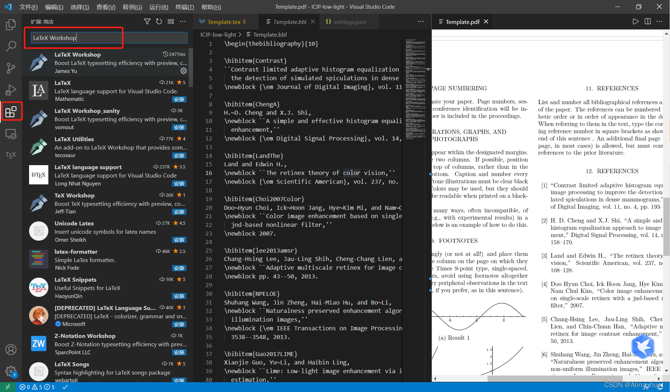Close the Template.pdf tab

point(486,22)
